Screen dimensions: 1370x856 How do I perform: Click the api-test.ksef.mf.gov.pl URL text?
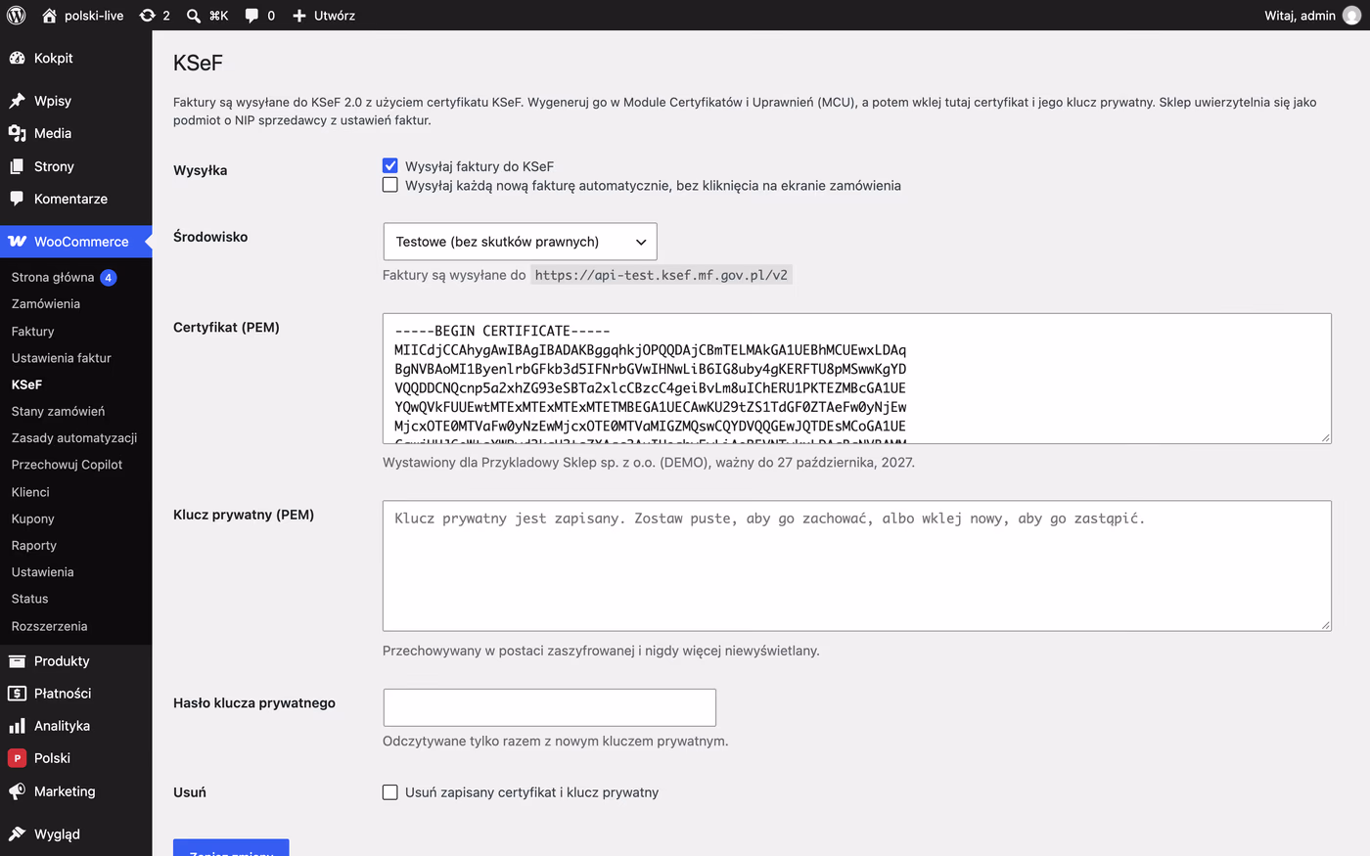coord(662,275)
